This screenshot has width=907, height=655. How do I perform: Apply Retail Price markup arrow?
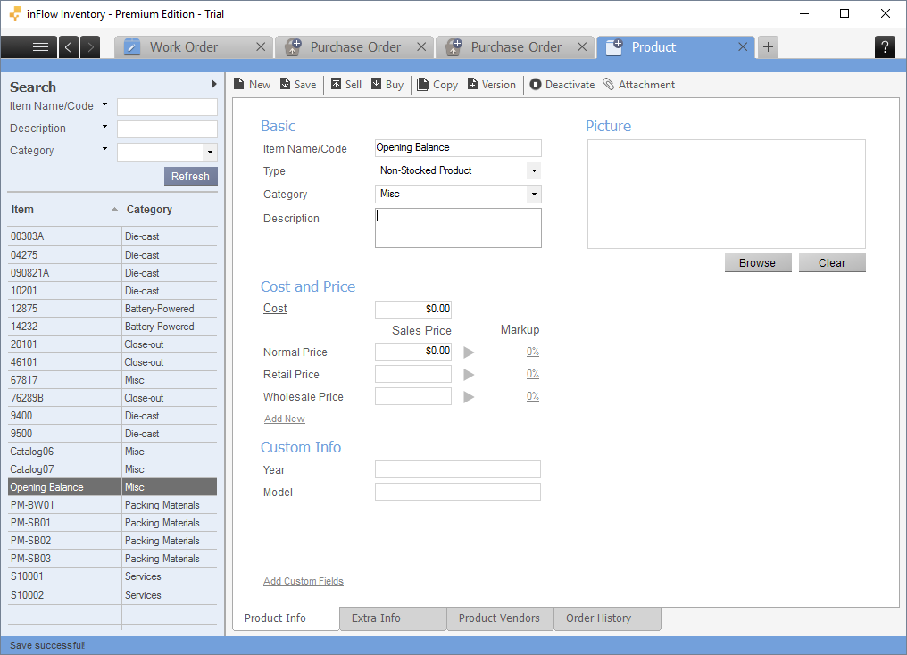(469, 375)
